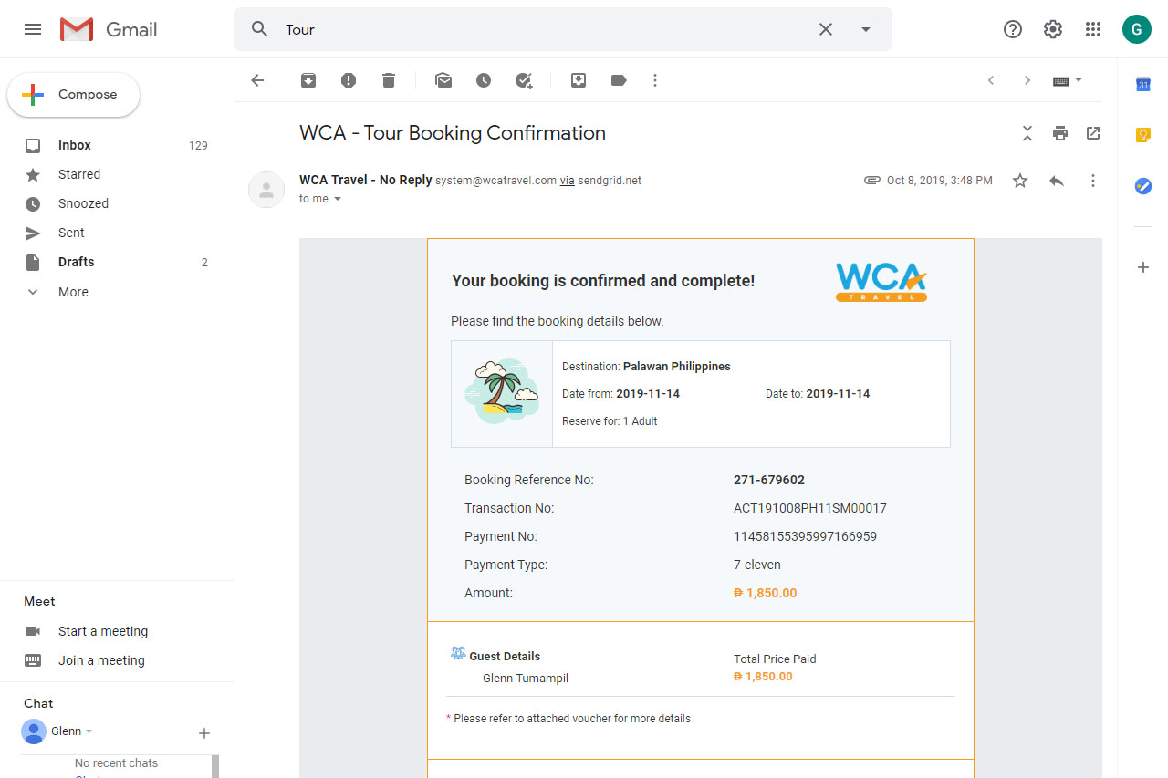This screenshot has height=778, width=1168.
Task: Open input tools keyboard dropdown
Action: click(x=1068, y=80)
